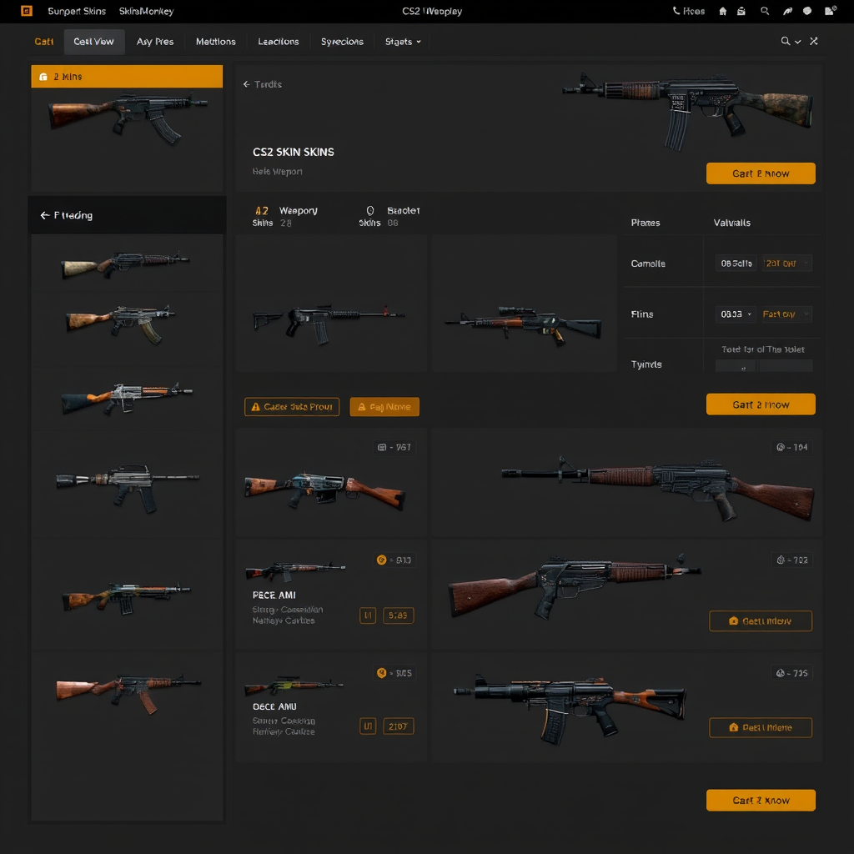The height and width of the screenshot is (854, 854).
Task: Open the Flins Fact cxy dropdown
Action: coord(787,314)
